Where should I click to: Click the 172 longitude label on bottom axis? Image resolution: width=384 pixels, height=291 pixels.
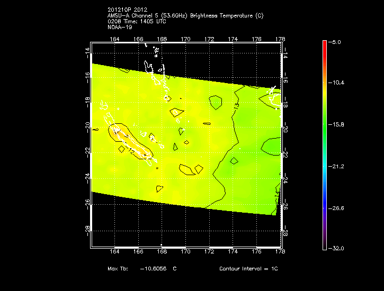click(209, 252)
